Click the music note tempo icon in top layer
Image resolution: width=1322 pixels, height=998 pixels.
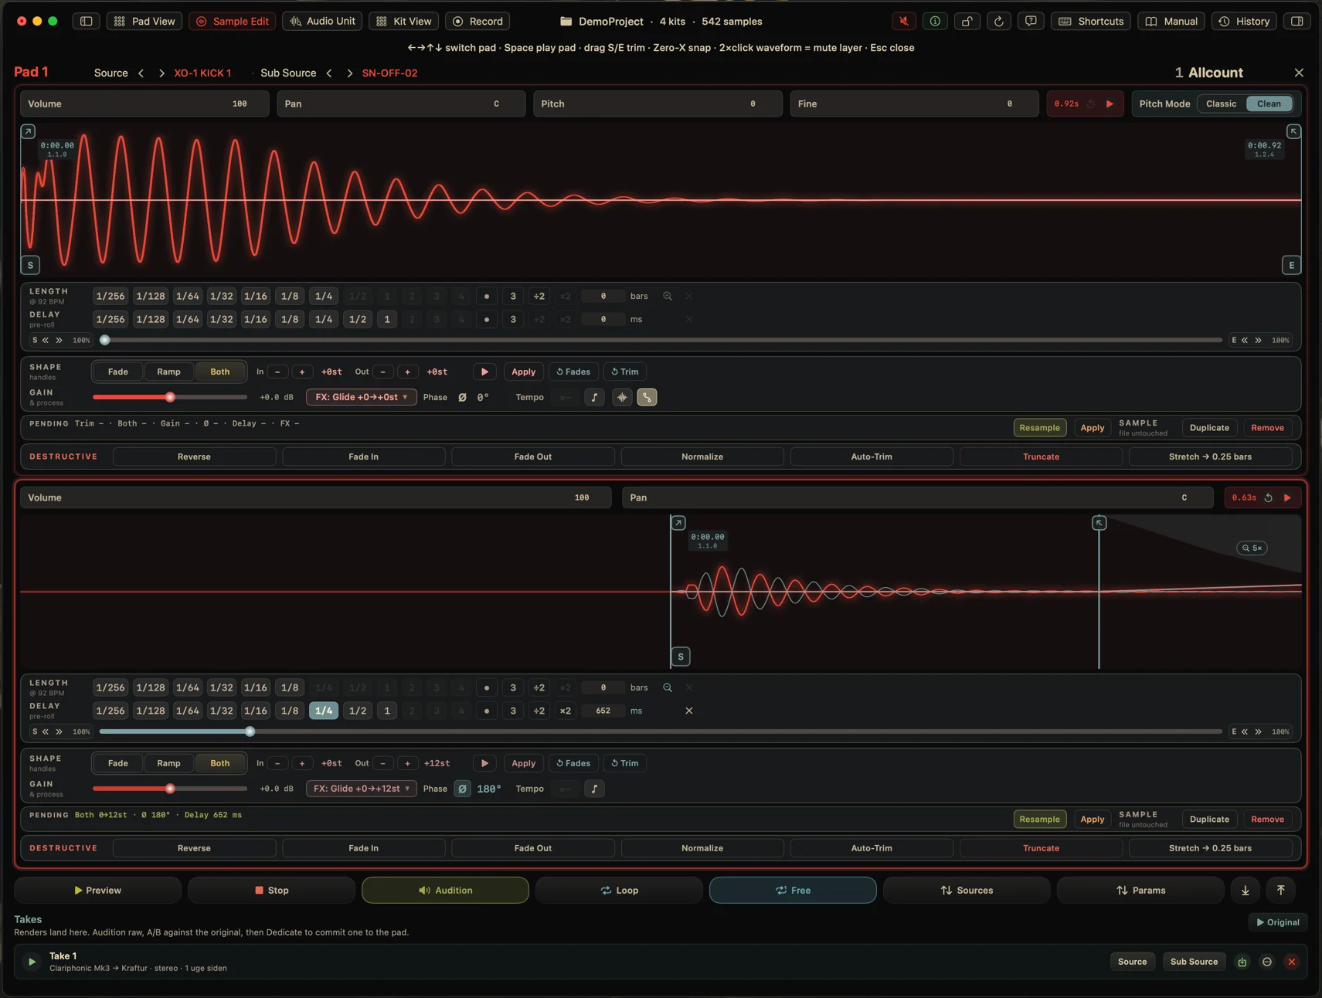(594, 397)
